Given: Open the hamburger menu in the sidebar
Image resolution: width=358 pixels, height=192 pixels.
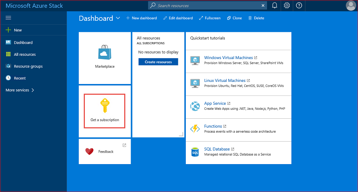Looking at the screenshot, I should pyautogui.click(x=9, y=18).
